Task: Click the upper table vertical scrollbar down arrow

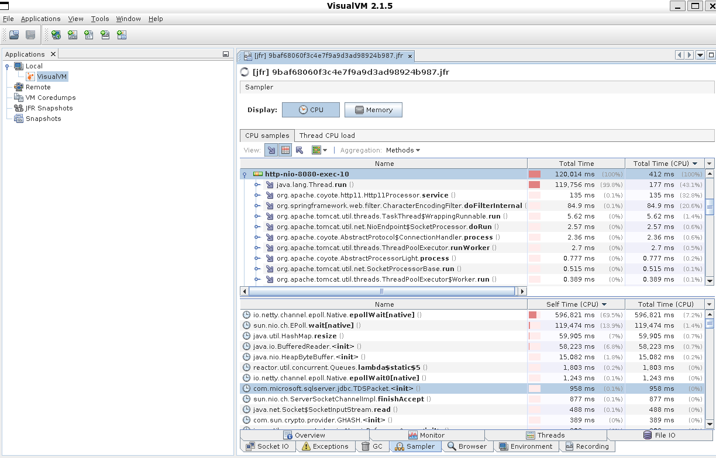Action: point(710,281)
